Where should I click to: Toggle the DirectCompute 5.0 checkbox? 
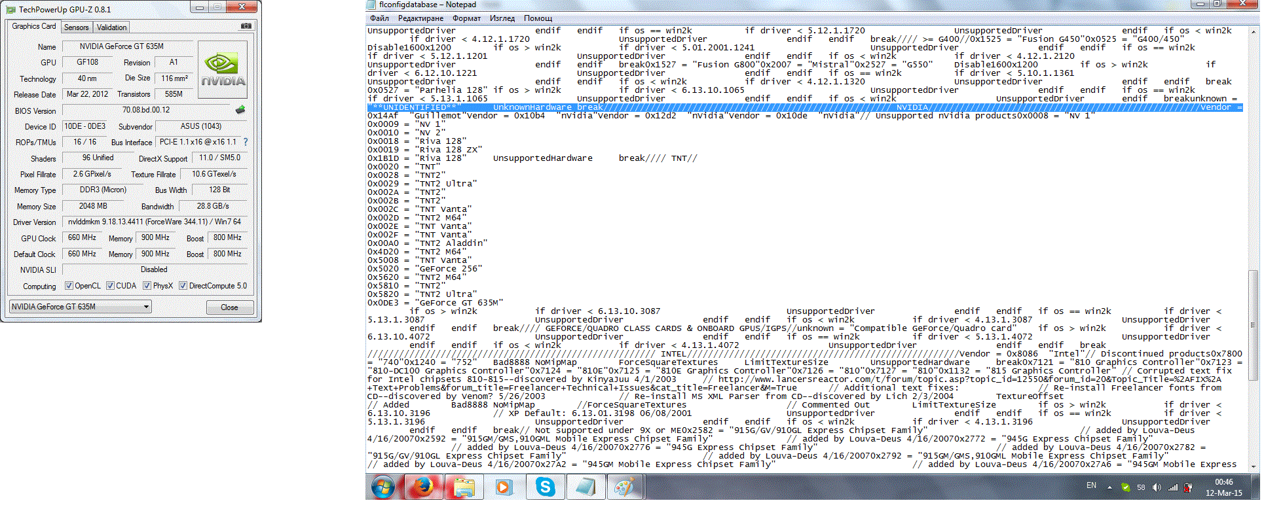[x=183, y=286]
